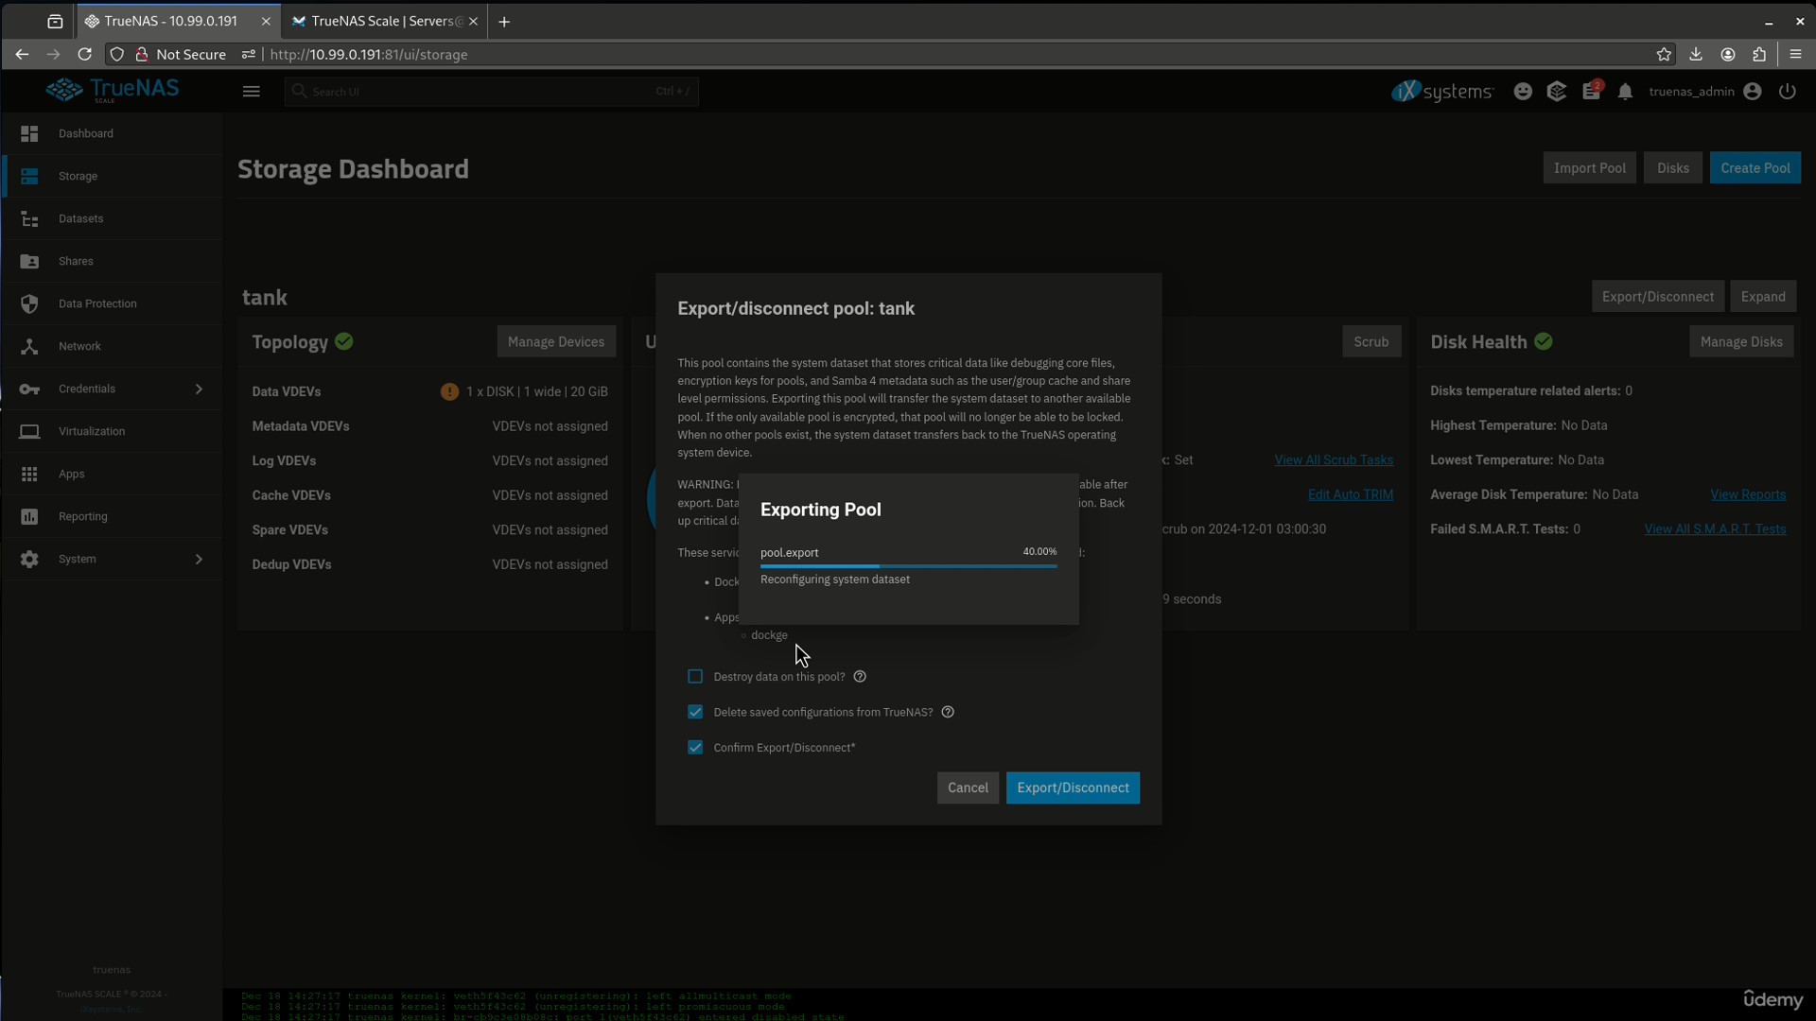The height and width of the screenshot is (1021, 1816).
Task: Click the power button icon
Action: click(x=1787, y=92)
